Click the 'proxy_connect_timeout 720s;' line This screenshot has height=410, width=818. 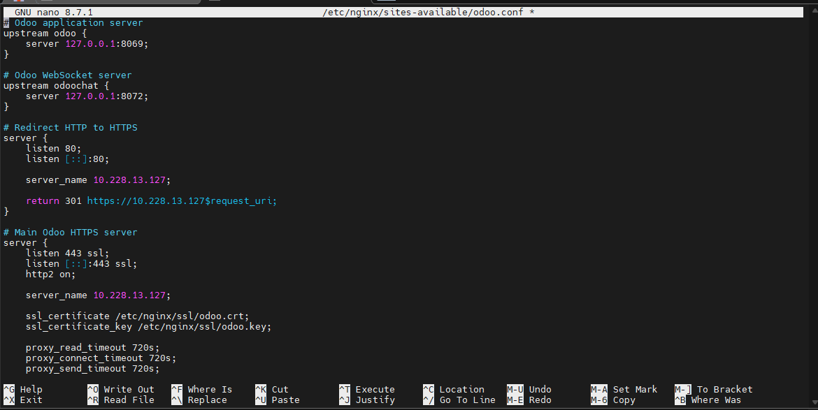point(101,358)
